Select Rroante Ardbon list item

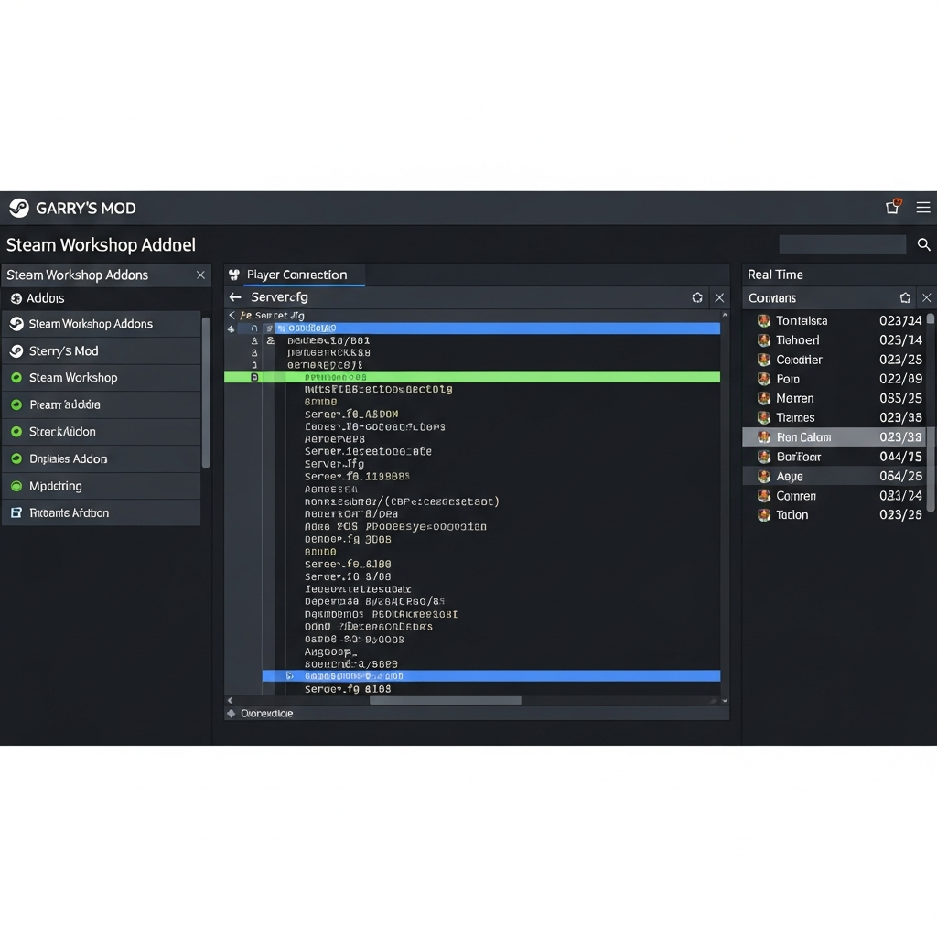pyautogui.click(x=102, y=512)
